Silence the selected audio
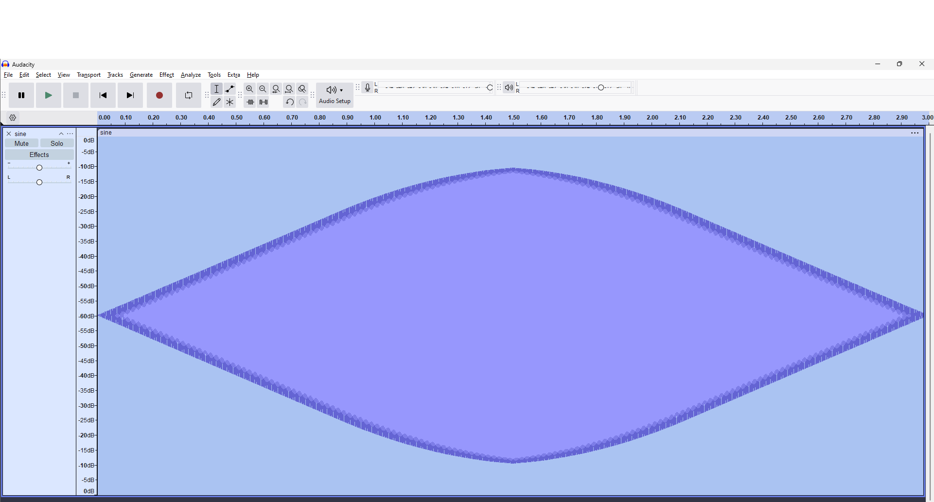 pyautogui.click(x=263, y=102)
